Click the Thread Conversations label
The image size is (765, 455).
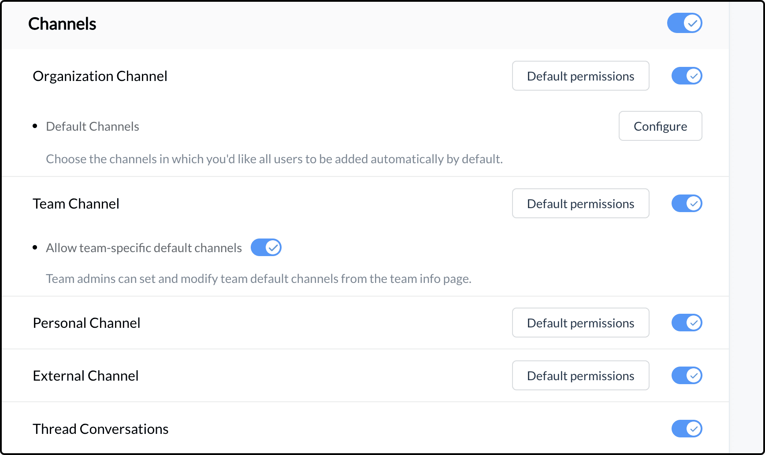click(100, 429)
